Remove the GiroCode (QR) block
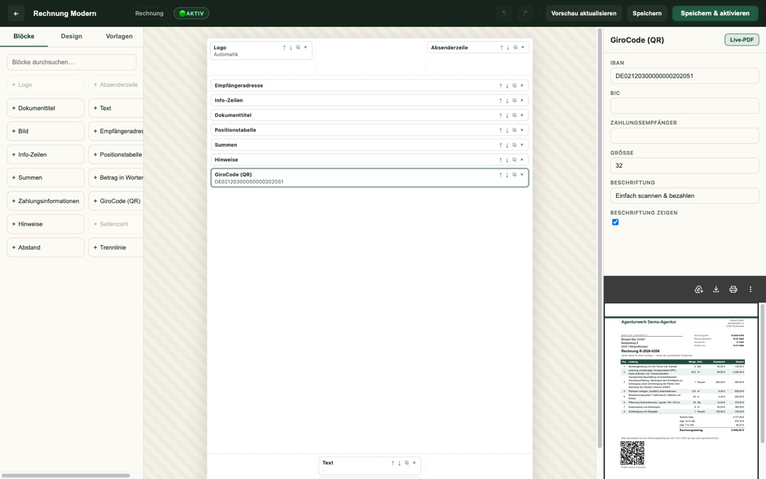This screenshot has height=479, width=766. pos(522,174)
